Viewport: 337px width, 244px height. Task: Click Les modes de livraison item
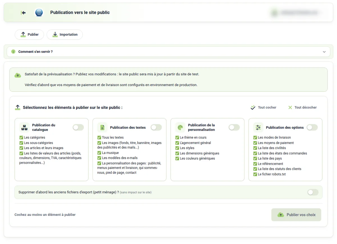(x=272, y=137)
